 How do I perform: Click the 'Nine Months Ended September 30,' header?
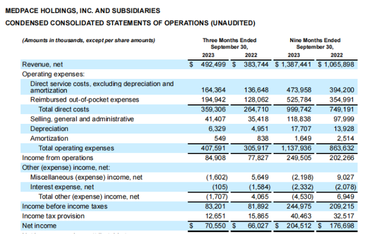coord(315,44)
